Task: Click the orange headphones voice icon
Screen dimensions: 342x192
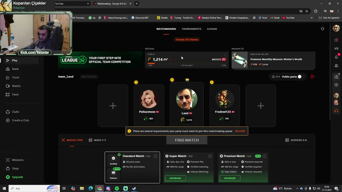Action: (336, 111)
